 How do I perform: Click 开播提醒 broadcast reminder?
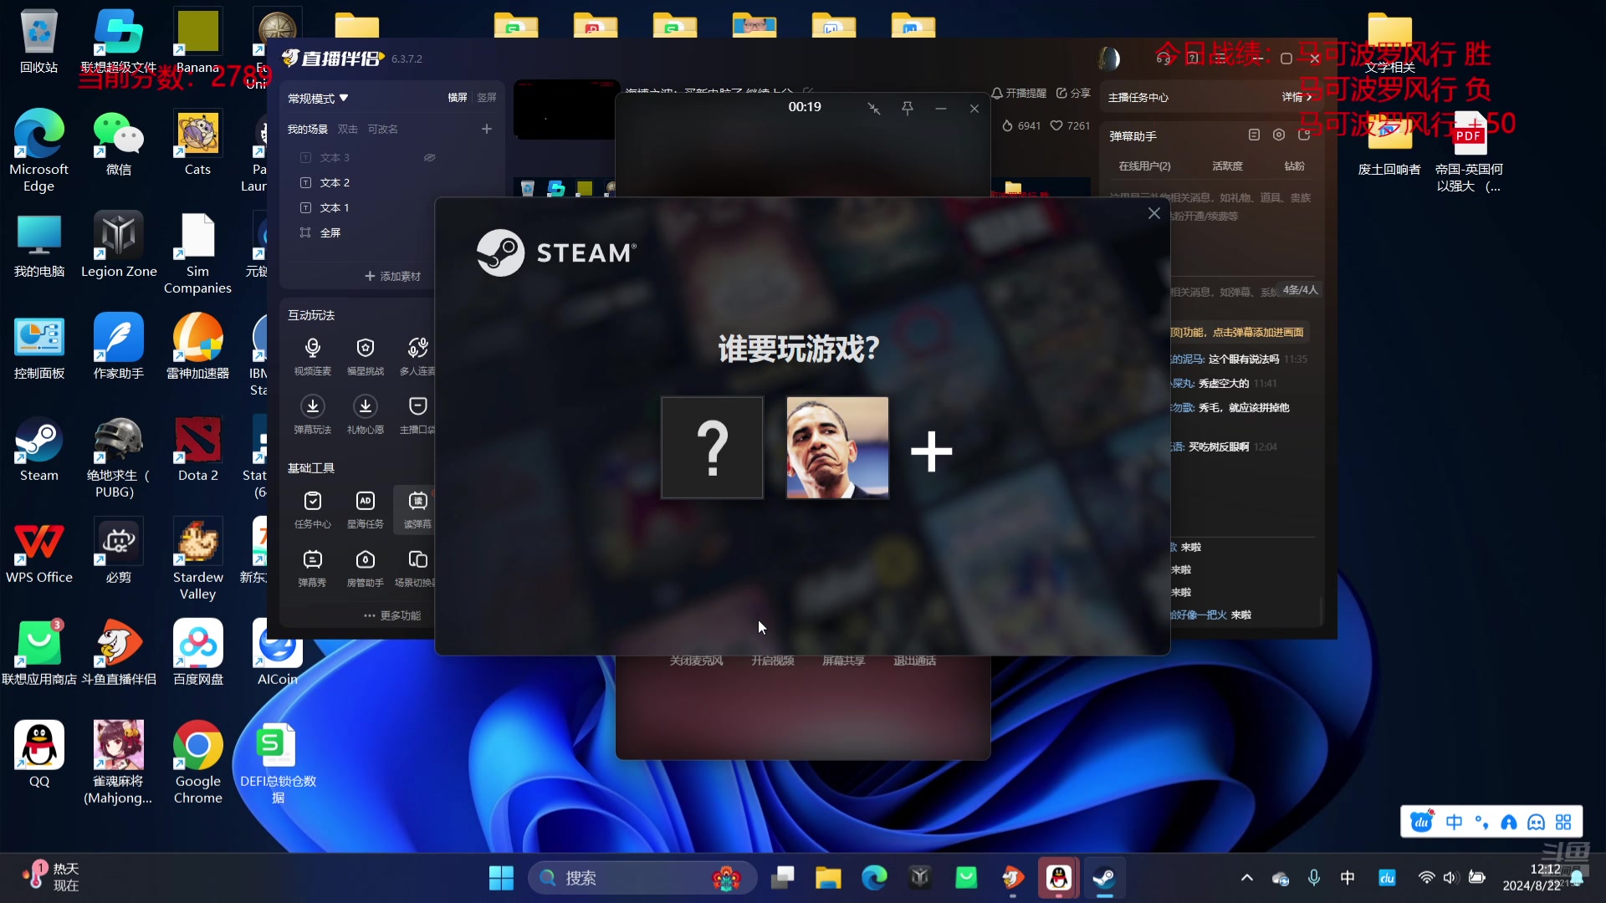tap(1019, 93)
